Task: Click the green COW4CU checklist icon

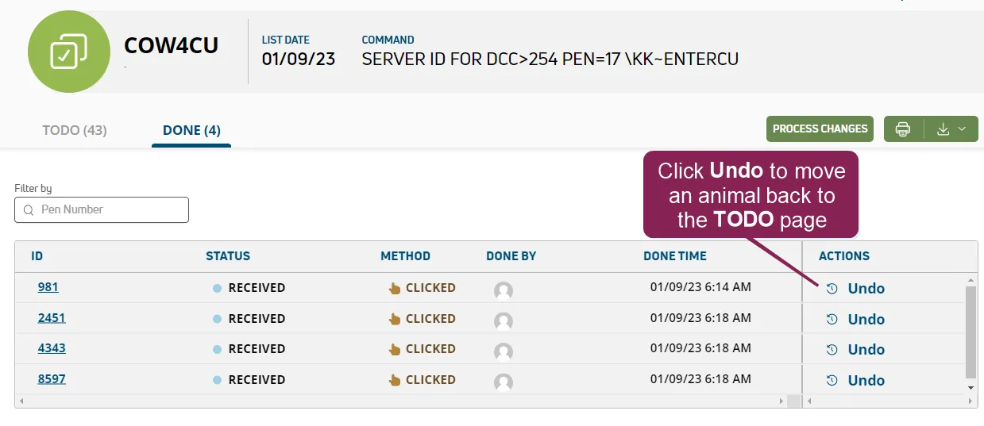Action: (68, 52)
